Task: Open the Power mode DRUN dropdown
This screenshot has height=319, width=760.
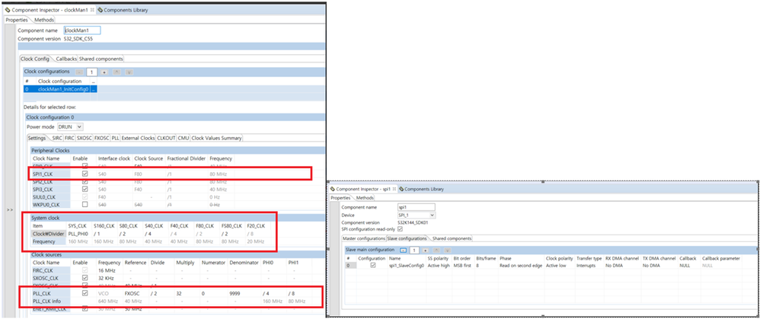Action: (x=70, y=126)
